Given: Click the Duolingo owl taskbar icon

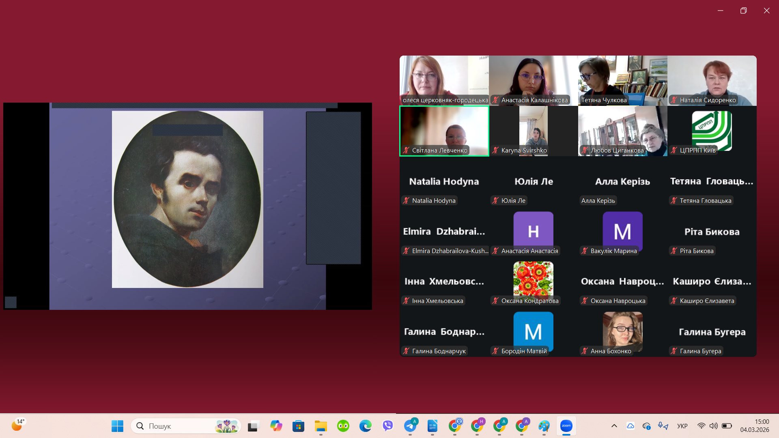Looking at the screenshot, I should (x=343, y=426).
